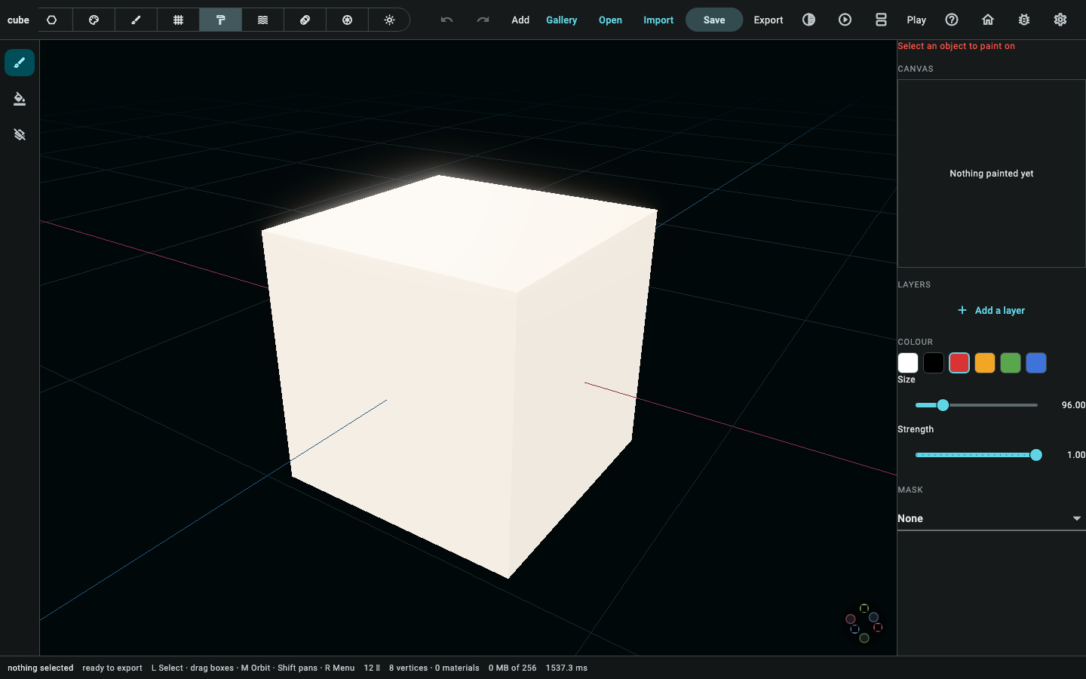Open the palette materials mode
1086x679 pixels.
click(94, 20)
